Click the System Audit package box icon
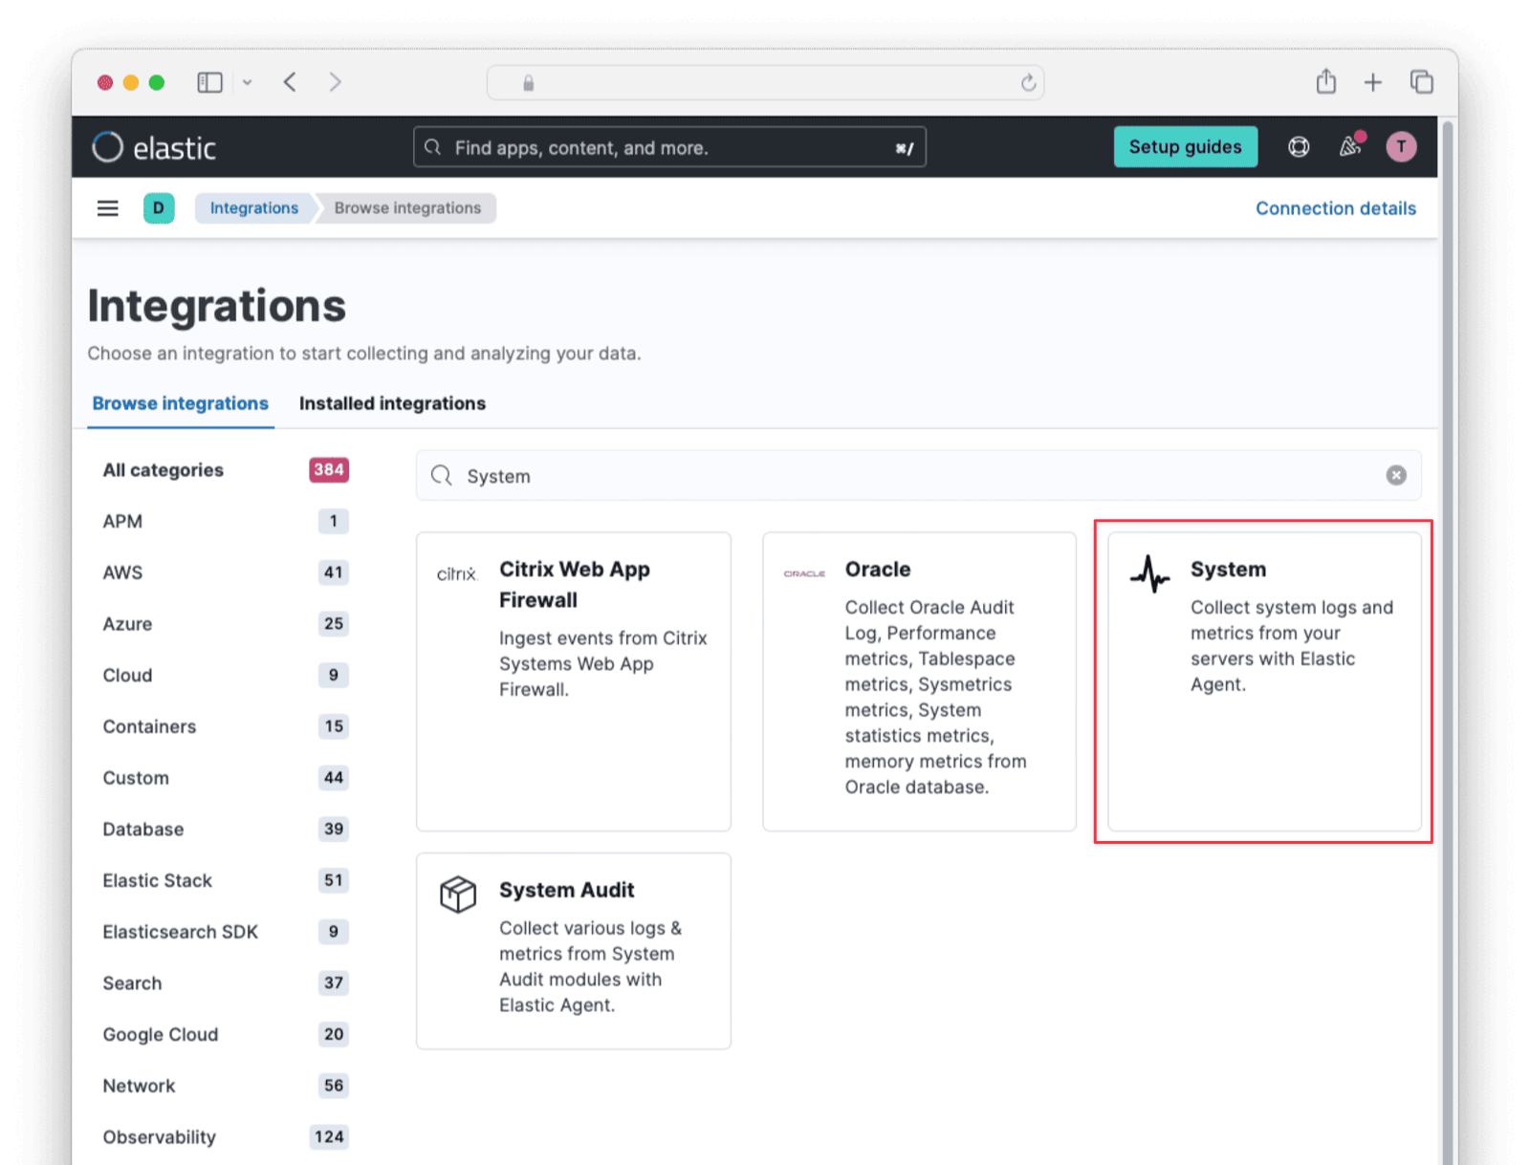This screenshot has width=1530, height=1165. [458, 895]
